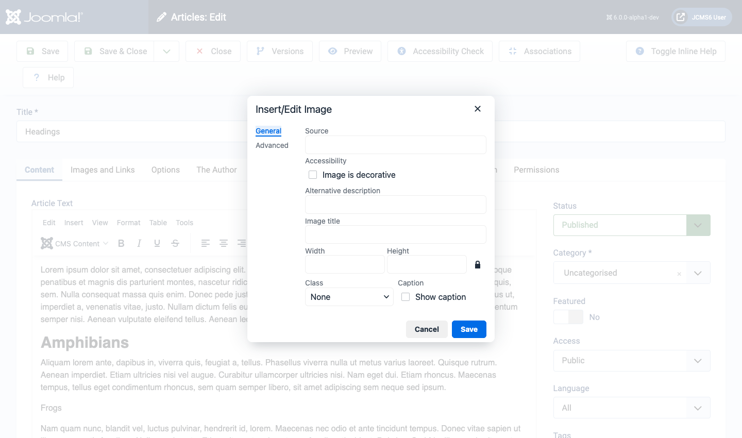Screen dimensions: 742x438
Task: Clear the Uncategorised category selection
Action: coord(679,274)
